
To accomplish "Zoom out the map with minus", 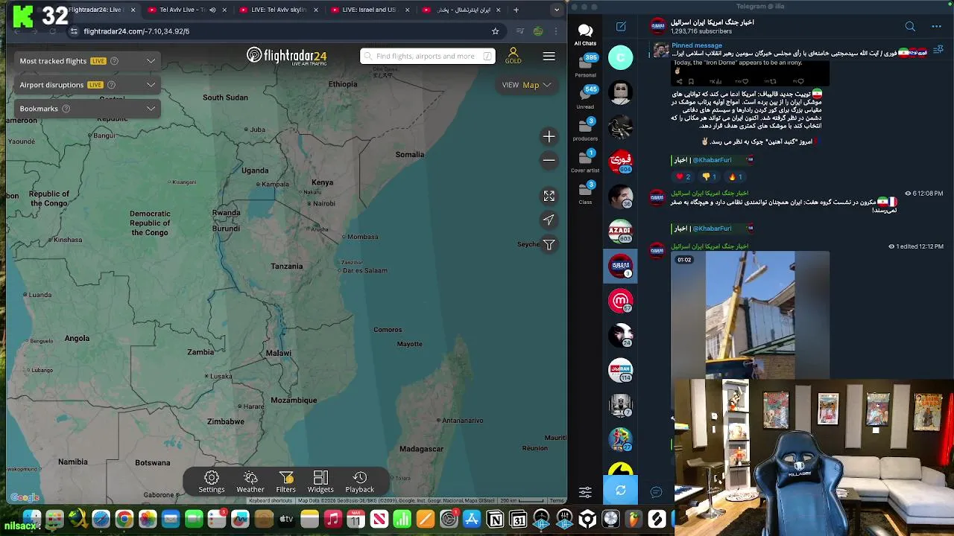I will coord(549,160).
